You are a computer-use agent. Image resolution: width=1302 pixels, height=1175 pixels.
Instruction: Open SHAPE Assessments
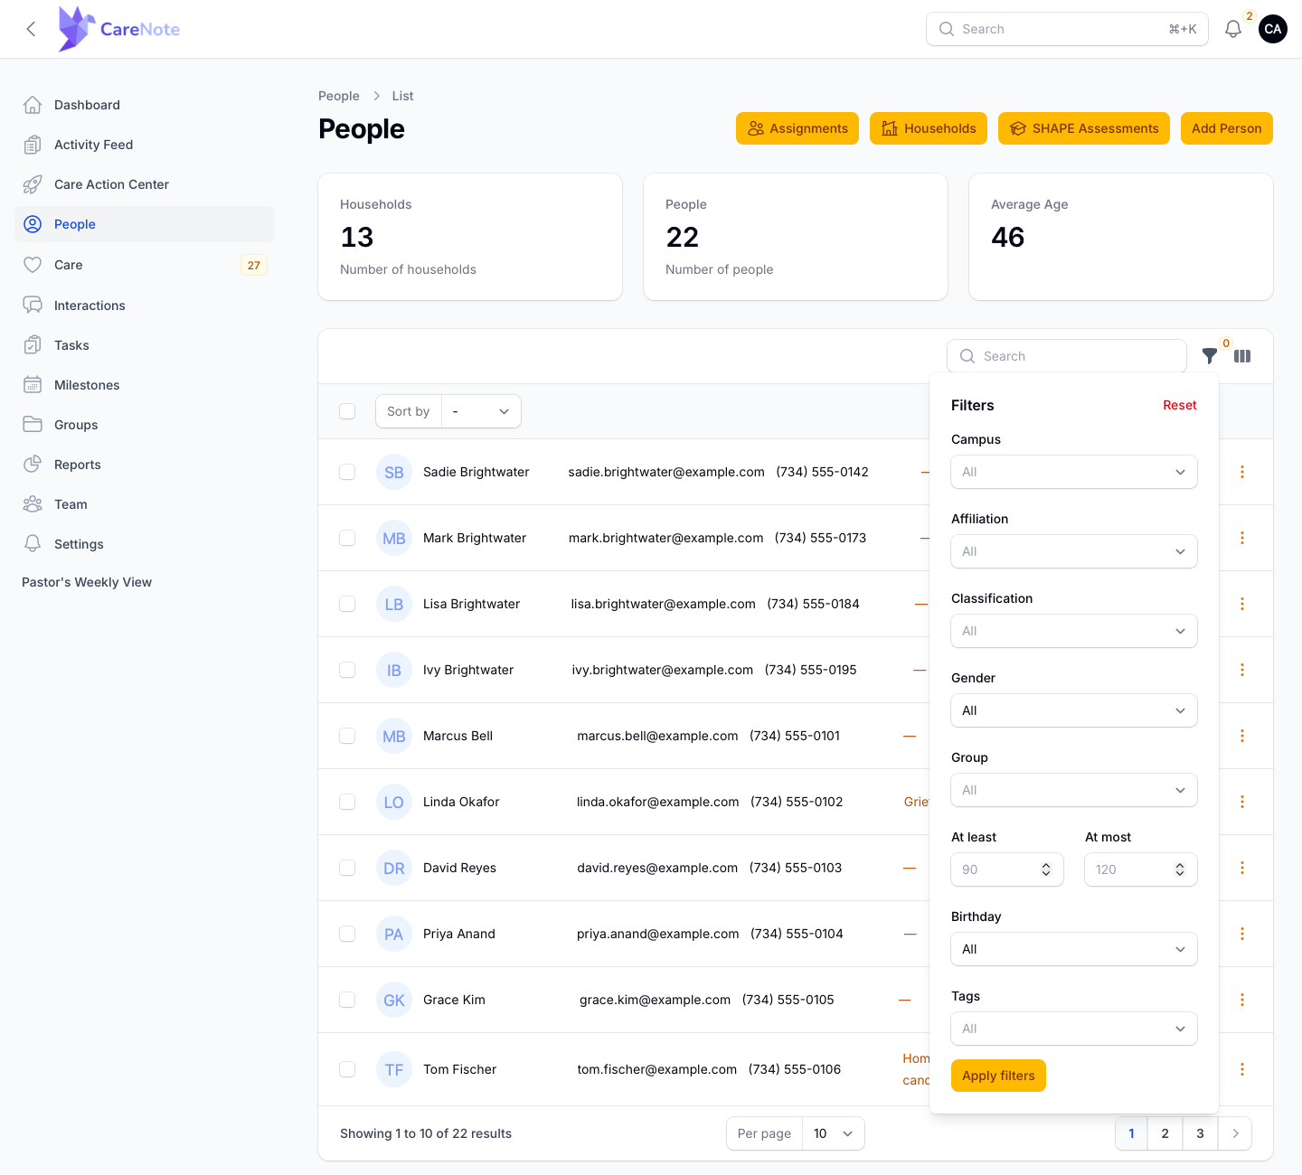pos(1083,128)
